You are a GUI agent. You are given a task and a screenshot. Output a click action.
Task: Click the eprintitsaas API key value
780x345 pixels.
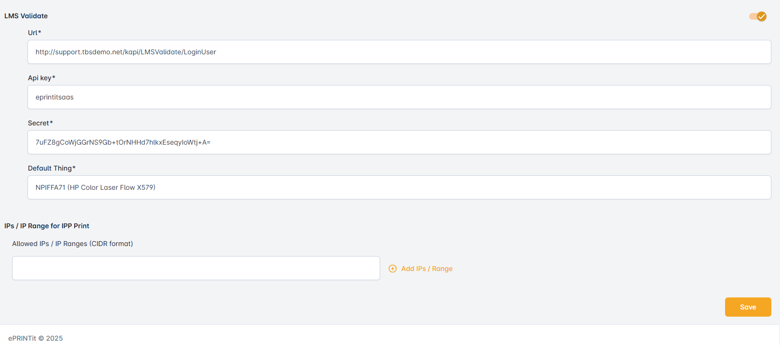(x=54, y=97)
